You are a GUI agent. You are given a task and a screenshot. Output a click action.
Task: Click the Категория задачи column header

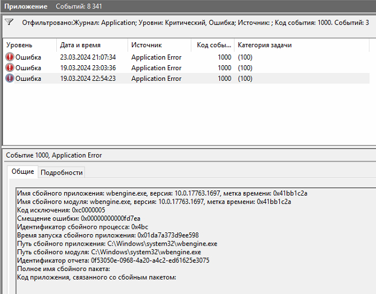pos(264,45)
